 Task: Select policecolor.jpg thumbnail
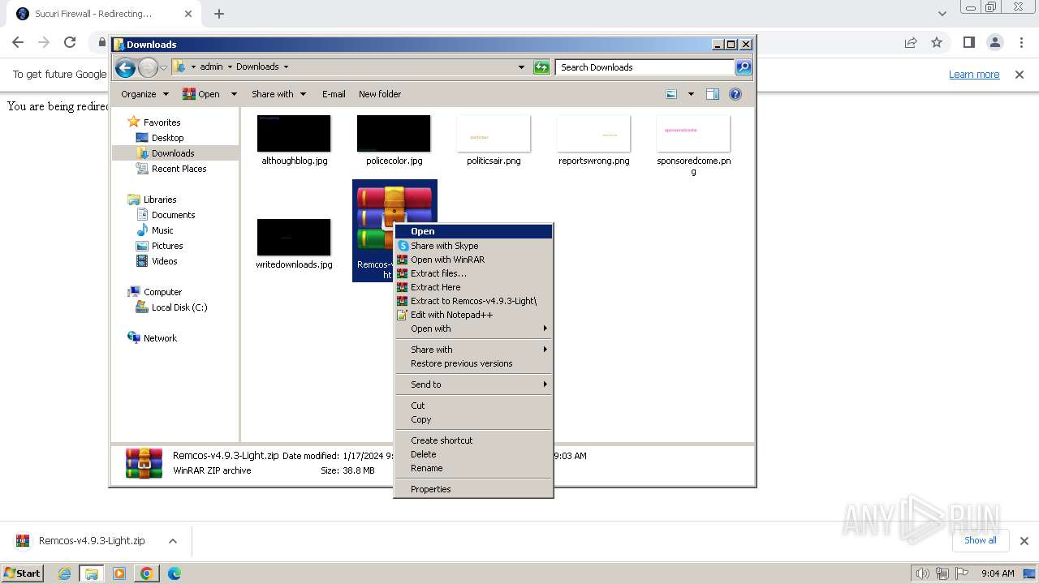coord(394,134)
